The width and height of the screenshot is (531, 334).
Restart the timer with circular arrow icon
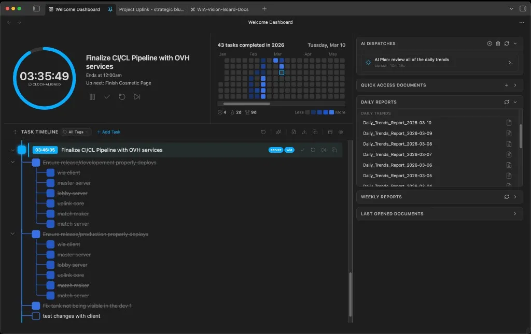[122, 97]
